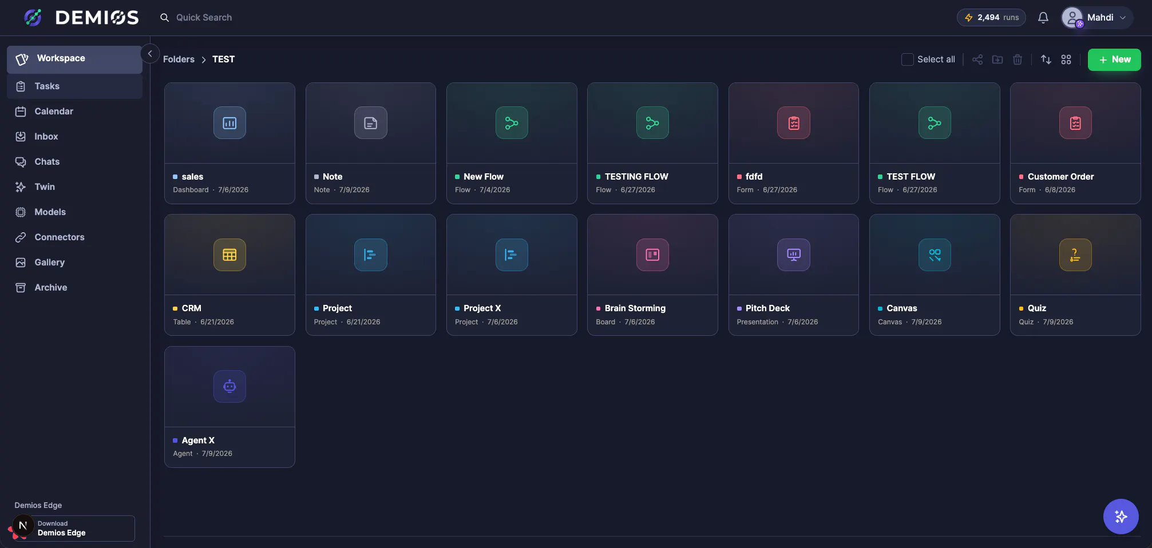Click the CRM table icon
1152x548 pixels.
[x=229, y=255]
